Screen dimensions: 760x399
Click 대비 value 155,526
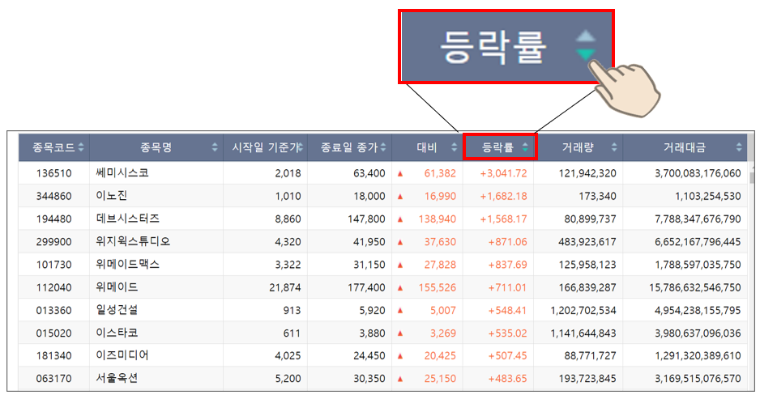[438, 287]
